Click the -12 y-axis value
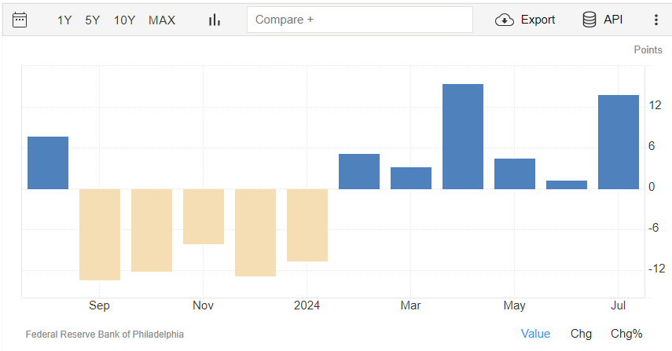 point(656,269)
